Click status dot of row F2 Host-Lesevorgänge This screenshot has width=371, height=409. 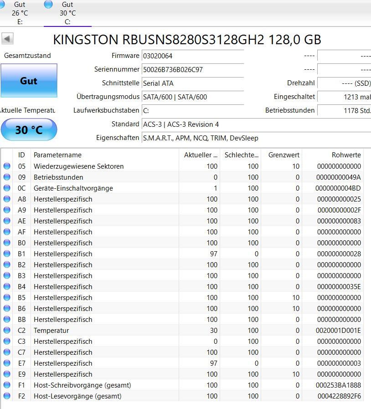pos(7,396)
